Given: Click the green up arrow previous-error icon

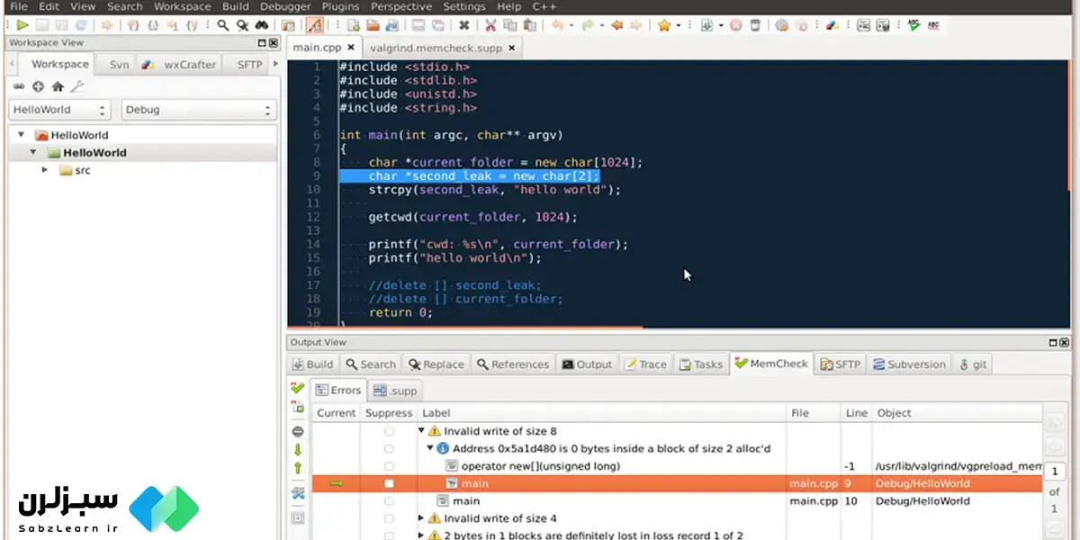Looking at the screenshot, I should point(298,468).
